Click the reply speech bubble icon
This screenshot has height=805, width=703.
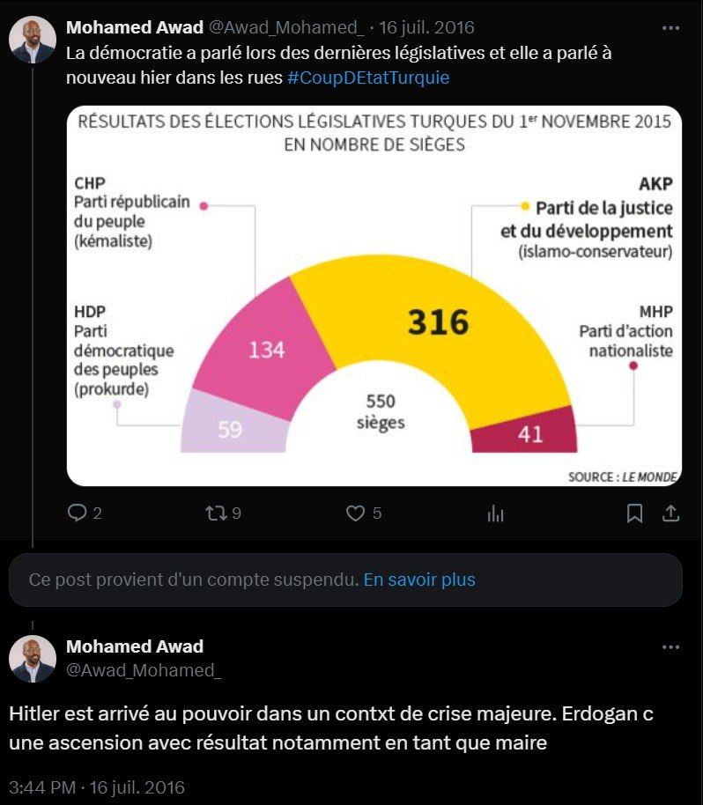pos(78,513)
